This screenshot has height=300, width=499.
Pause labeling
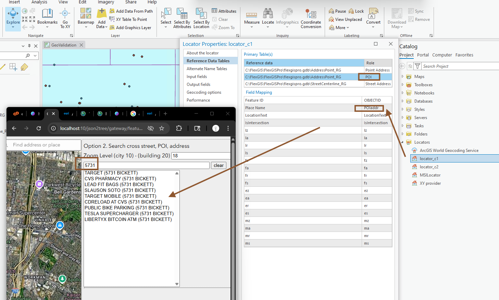point(337,11)
